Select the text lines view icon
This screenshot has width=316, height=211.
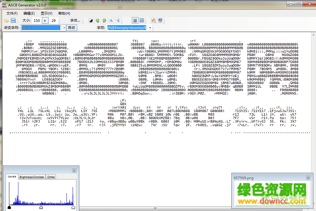pos(134,20)
